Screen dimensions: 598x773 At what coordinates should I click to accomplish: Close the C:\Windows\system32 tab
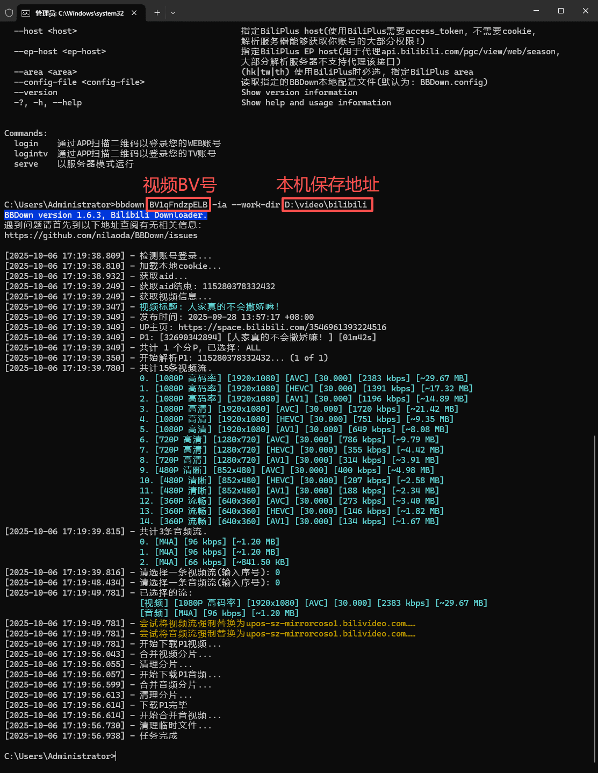click(134, 13)
